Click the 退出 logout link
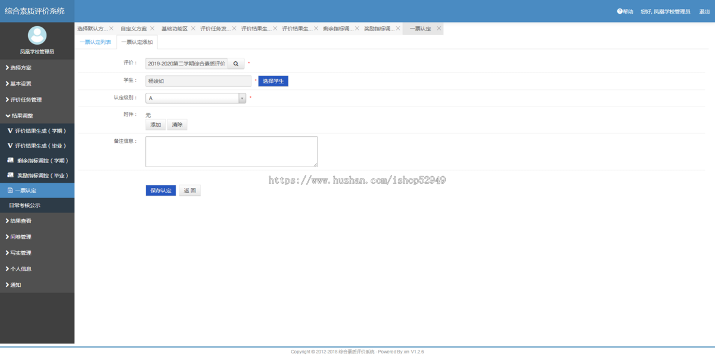The width and height of the screenshot is (715, 360). click(704, 11)
